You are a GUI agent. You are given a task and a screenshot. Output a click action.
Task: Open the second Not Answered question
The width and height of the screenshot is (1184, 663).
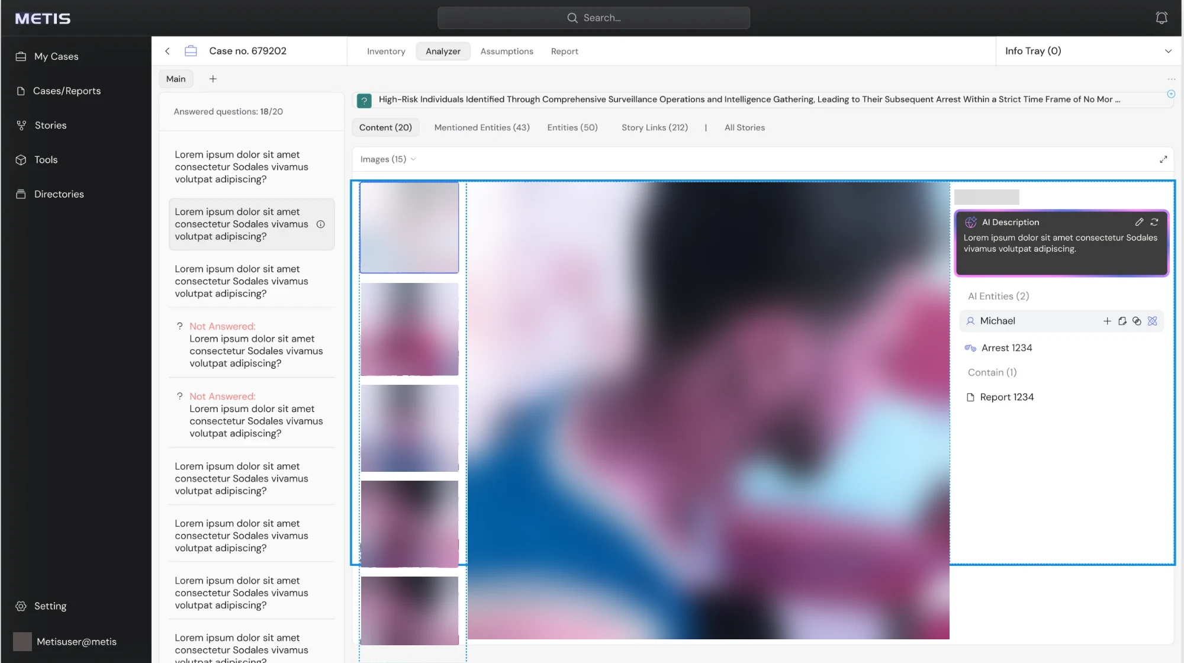[x=252, y=414]
